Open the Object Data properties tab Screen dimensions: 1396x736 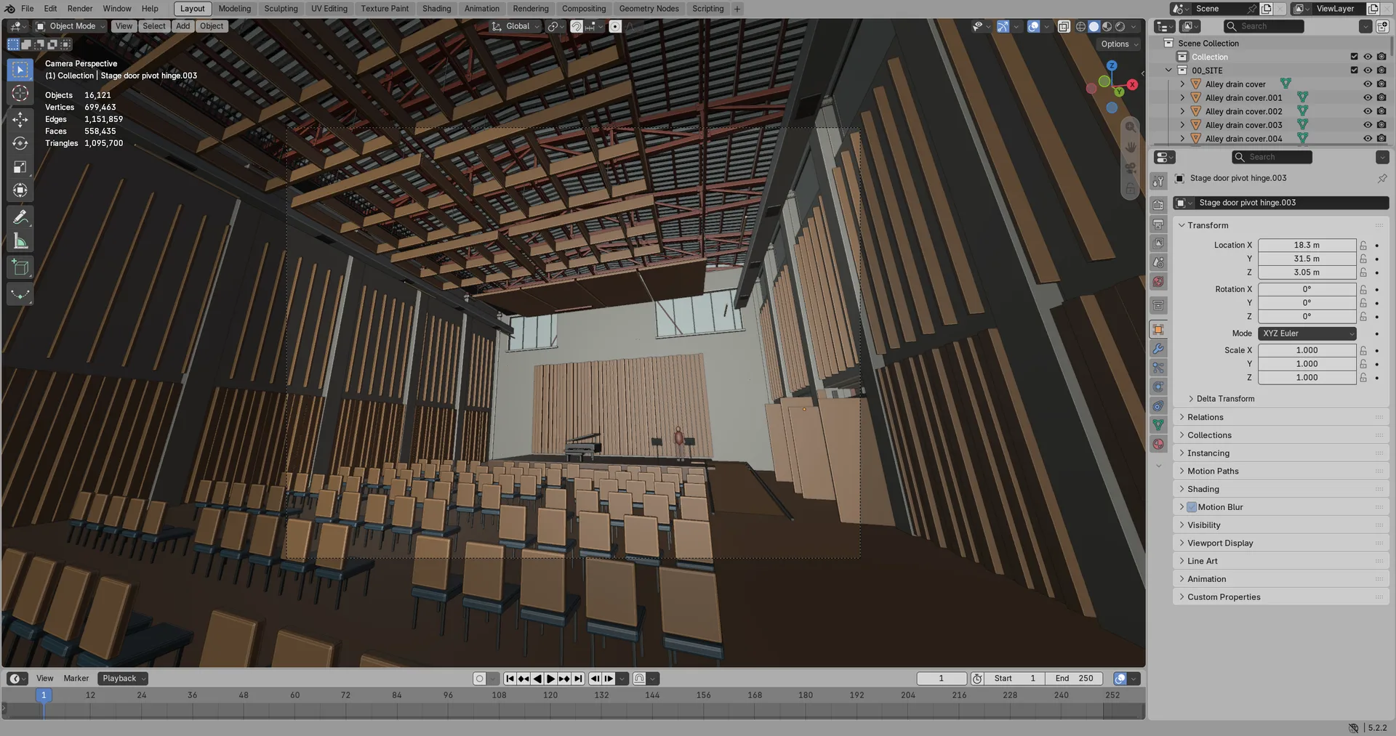pos(1158,425)
